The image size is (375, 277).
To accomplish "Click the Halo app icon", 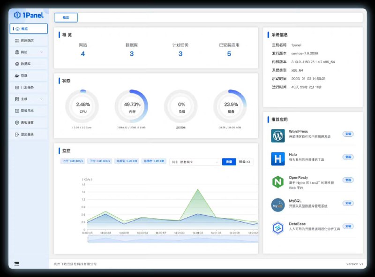I will tap(278, 159).
